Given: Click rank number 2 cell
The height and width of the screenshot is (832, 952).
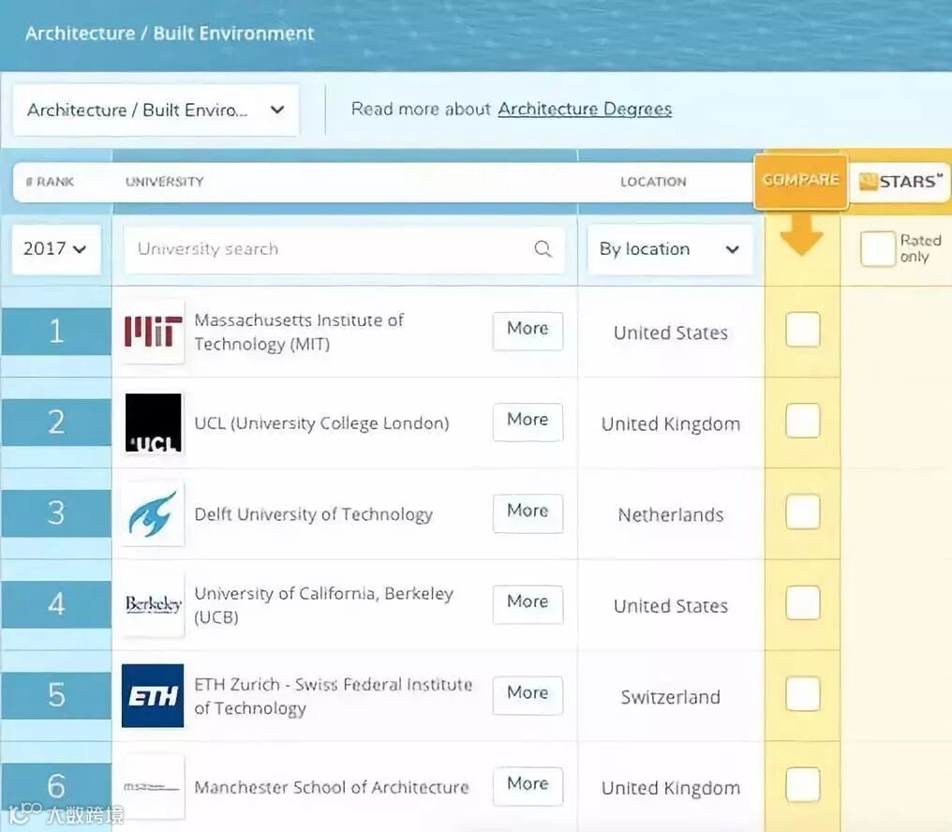Looking at the screenshot, I should [x=56, y=422].
